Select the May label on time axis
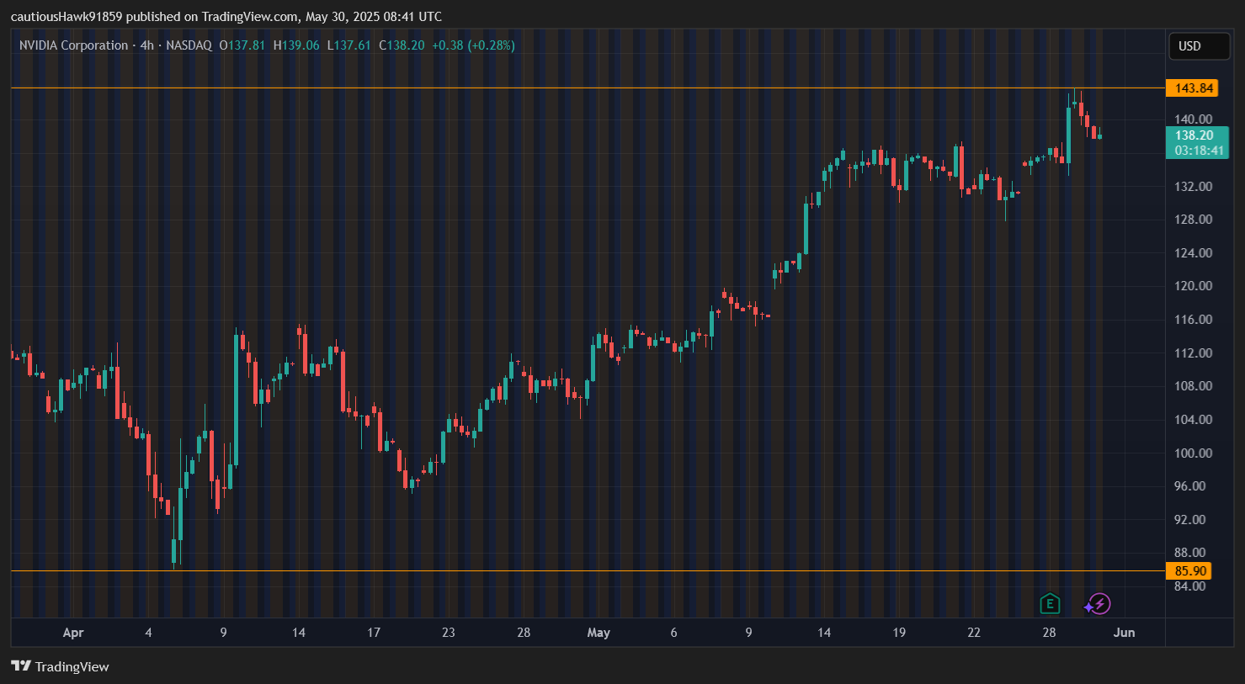Image resolution: width=1245 pixels, height=684 pixels. tap(599, 633)
